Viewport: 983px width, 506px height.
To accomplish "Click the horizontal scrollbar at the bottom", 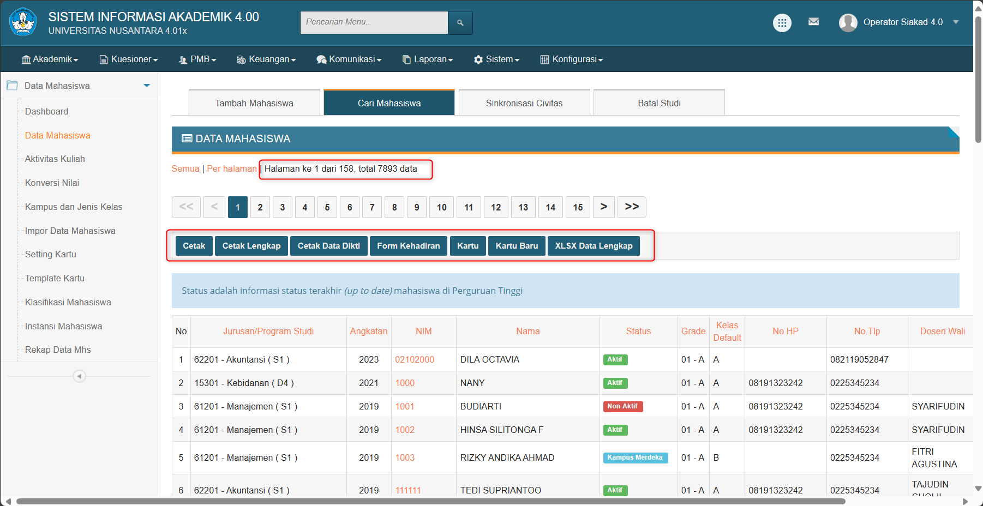I will 431,501.
